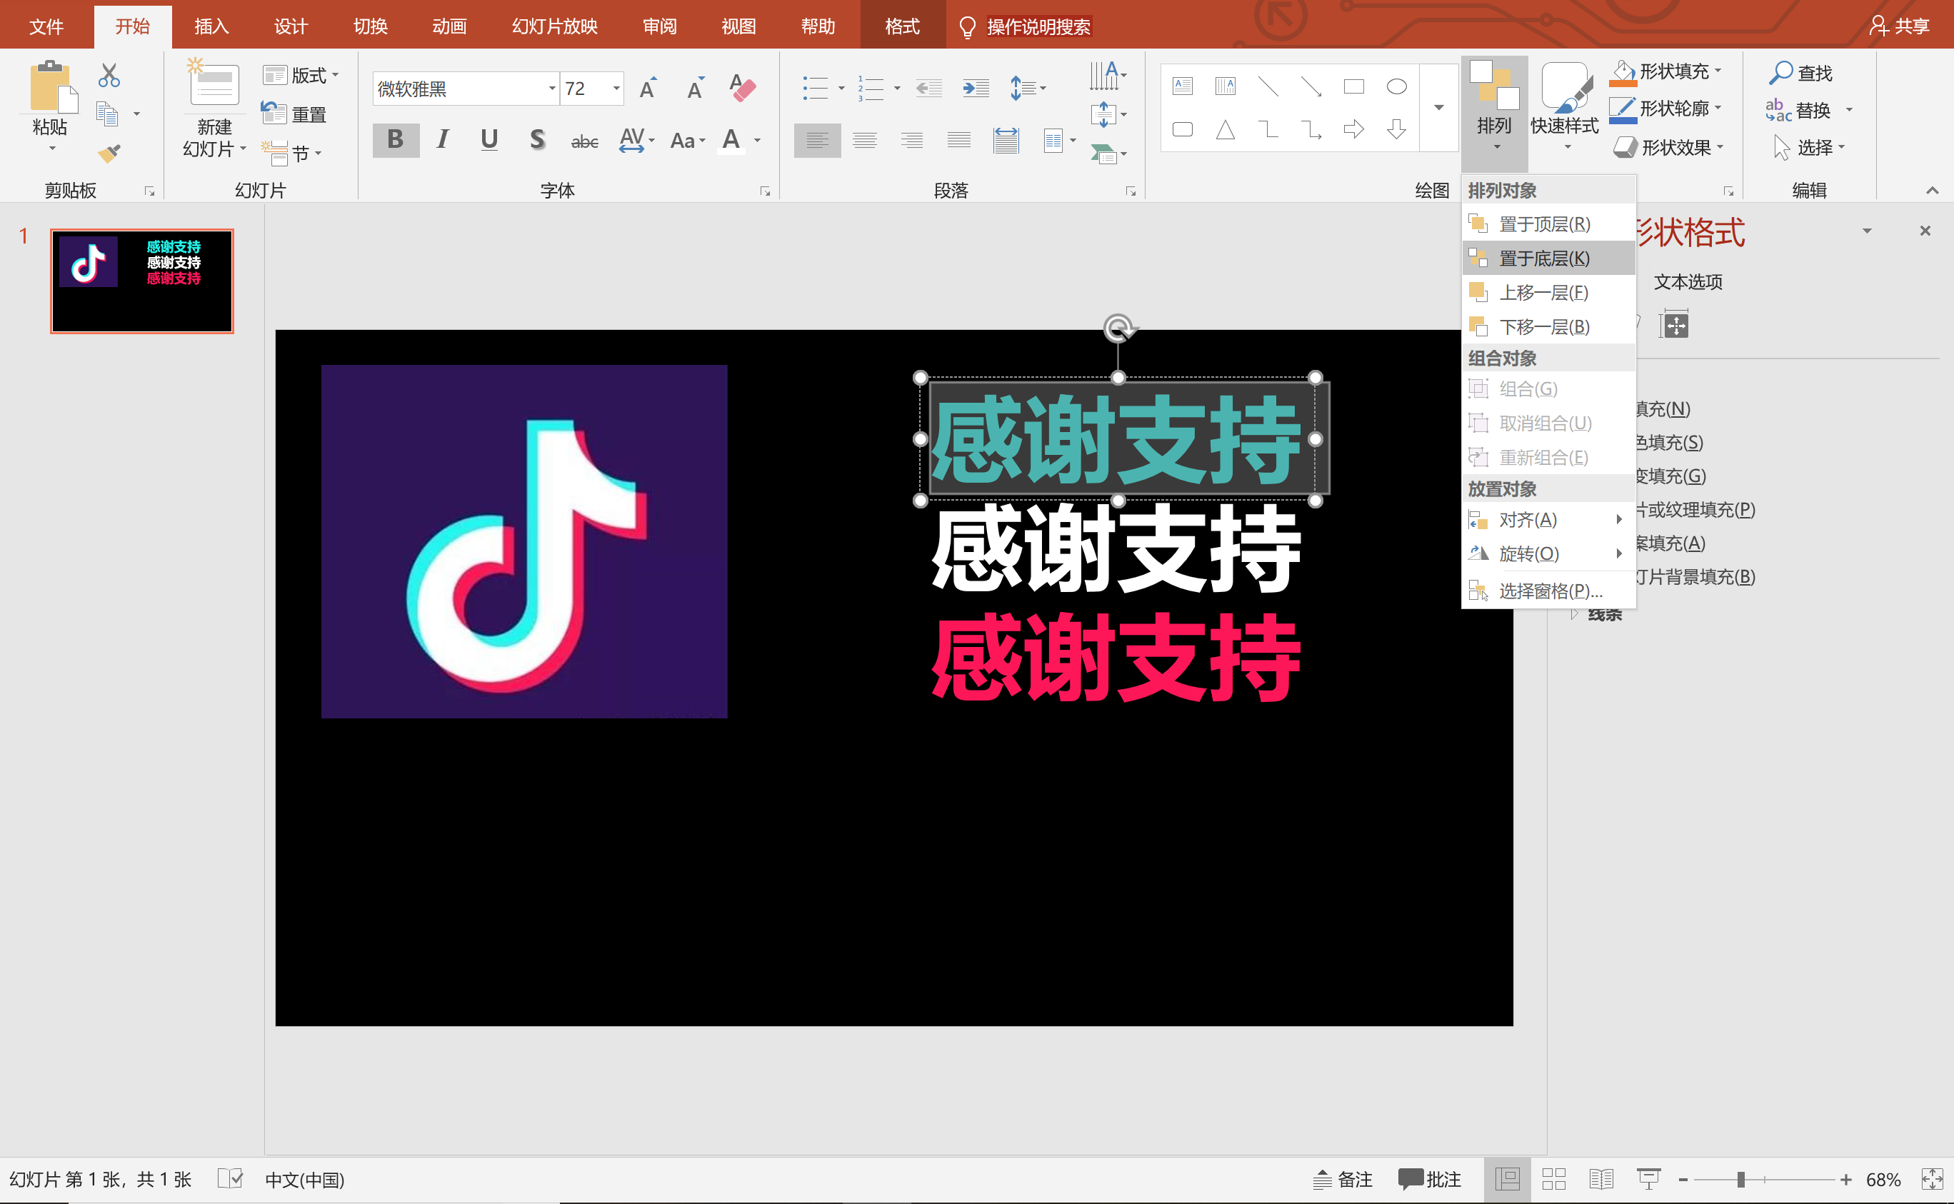This screenshot has width=1954, height=1204.
Task: Click the New Slide icon
Action: coord(213,82)
